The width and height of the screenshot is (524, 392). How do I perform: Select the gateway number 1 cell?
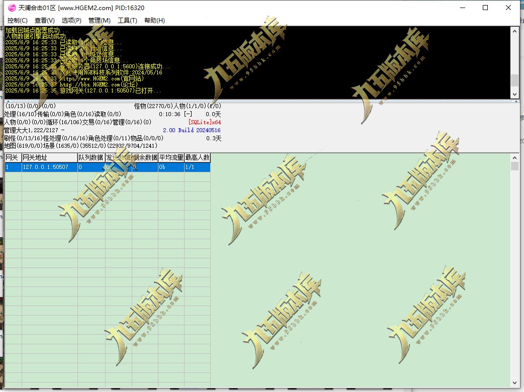click(13, 167)
